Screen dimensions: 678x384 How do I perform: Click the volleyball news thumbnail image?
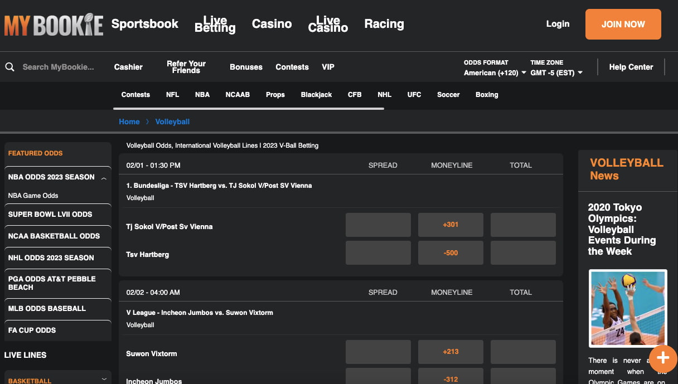(x=628, y=308)
